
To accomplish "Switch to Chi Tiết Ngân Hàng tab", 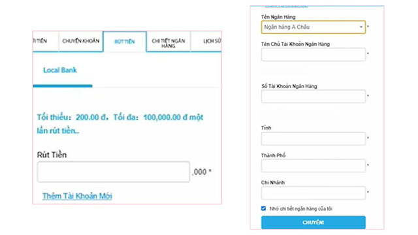I will [169, 42].
